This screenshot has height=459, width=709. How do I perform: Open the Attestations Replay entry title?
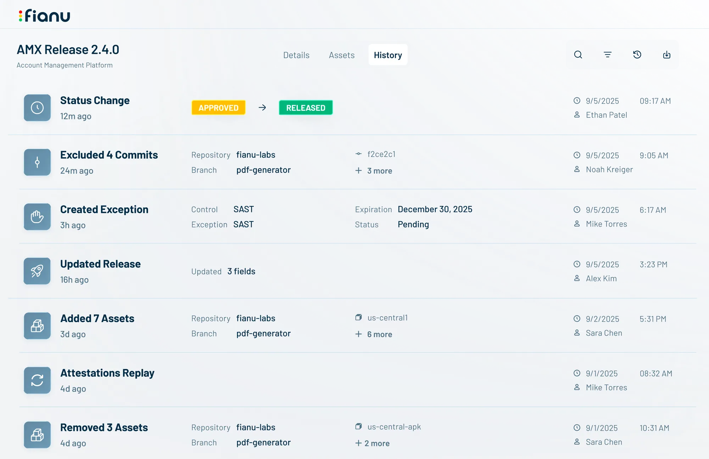coord(107,373)
